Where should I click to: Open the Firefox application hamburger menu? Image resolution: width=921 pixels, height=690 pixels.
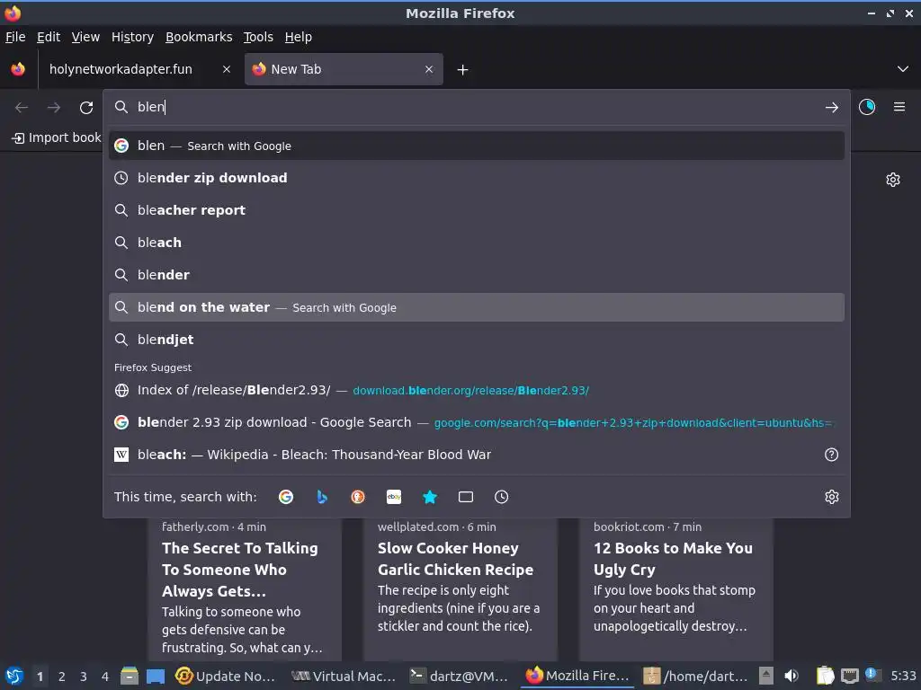[x=899, y=107]
